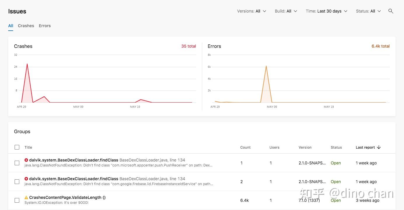Image resolution: width=404 pixels, height=210 pixels.
Task: Open the Versions filter dropdown
Action: 251,11
